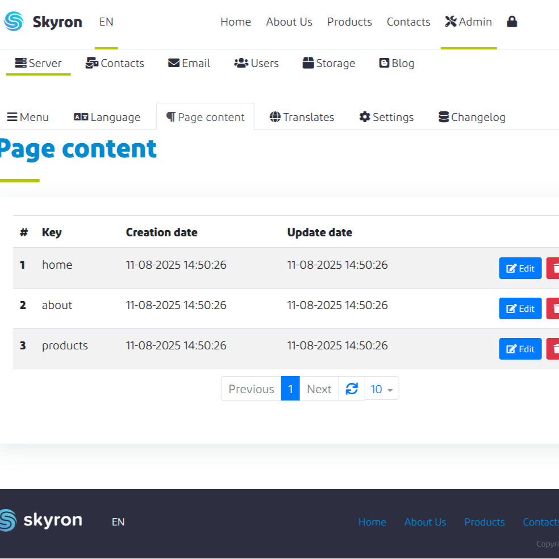The width and height of the screenshot is (559, 559).
Task: Click the Skyron logo icon
Action: [x=12, y=22]
